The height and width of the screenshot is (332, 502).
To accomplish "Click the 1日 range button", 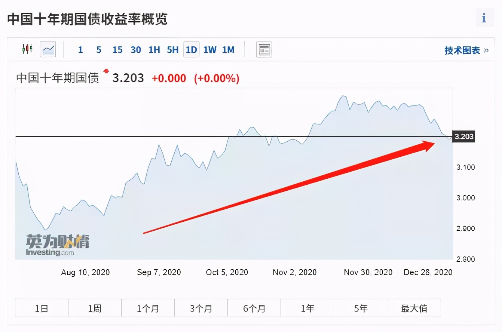I will pos(41,308).
